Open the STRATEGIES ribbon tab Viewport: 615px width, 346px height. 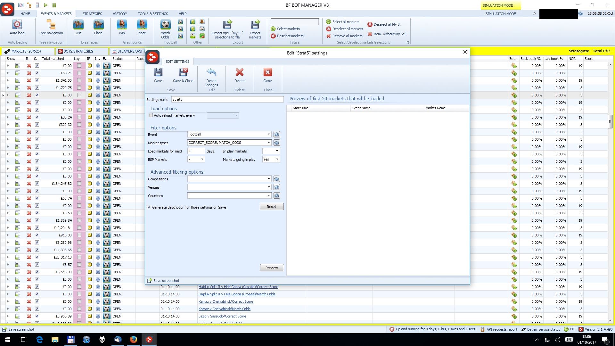pos(92,14)
